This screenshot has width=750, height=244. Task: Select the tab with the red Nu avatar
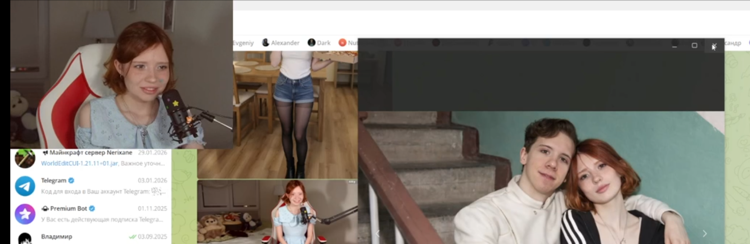click(x=348, y=43)
